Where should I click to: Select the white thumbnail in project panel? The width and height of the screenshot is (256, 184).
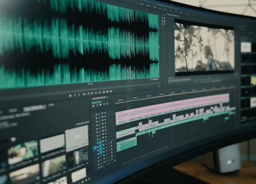(77, 135)
